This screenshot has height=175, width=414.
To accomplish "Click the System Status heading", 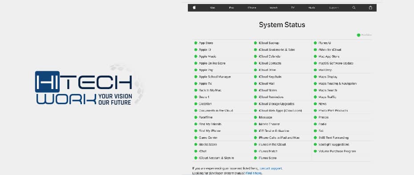I will (282, 25).
